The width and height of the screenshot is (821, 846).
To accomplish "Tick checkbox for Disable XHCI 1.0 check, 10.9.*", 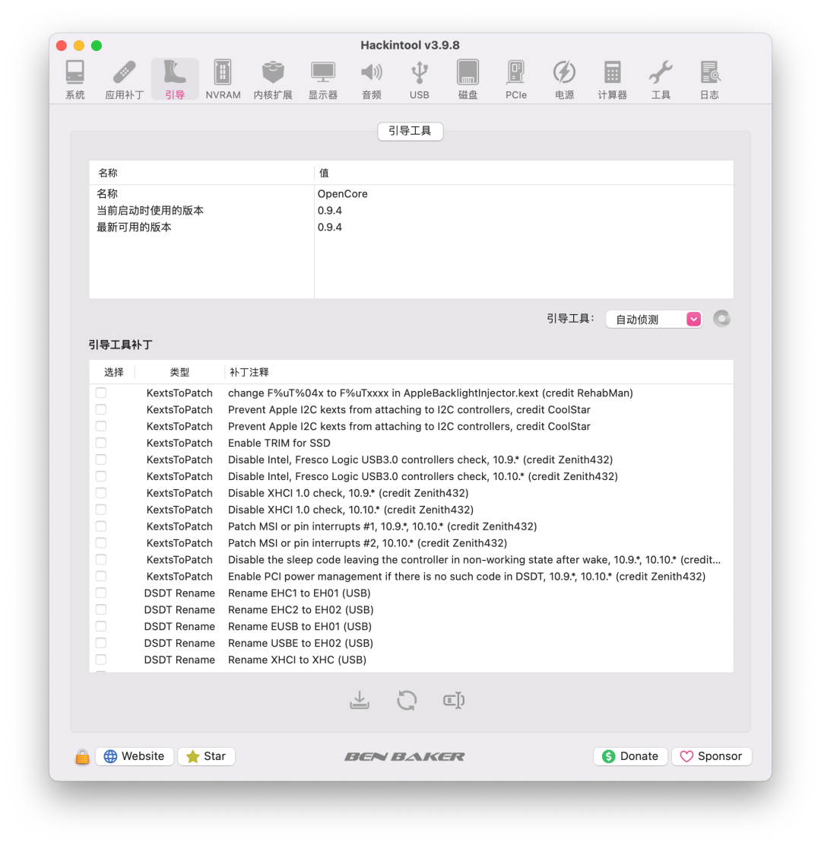I will click(x=101, y=493).
